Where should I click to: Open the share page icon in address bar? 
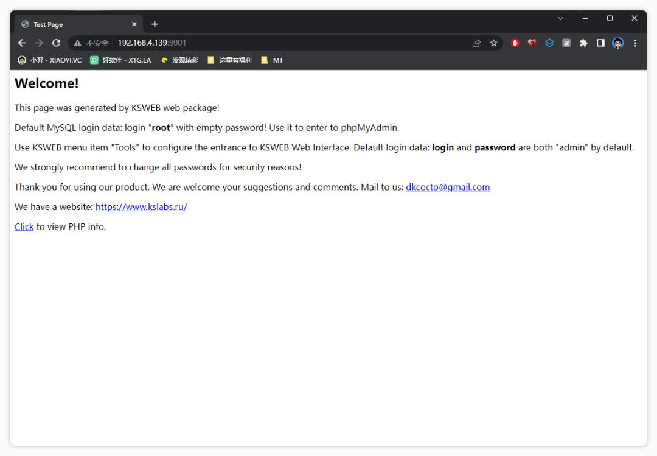click(x=476, y=43)
